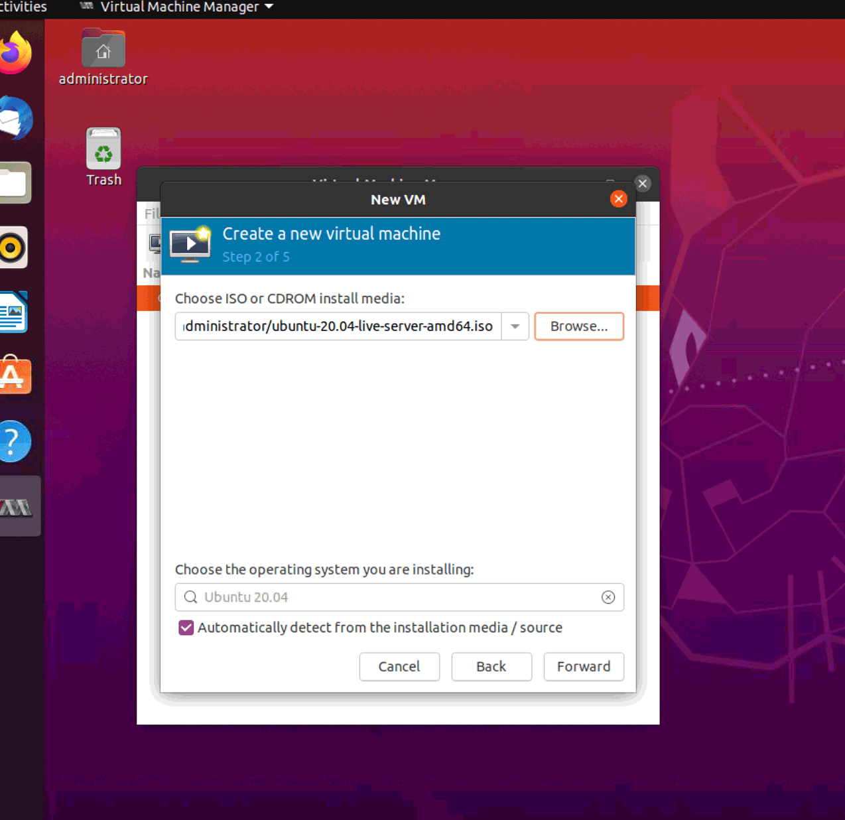Open the Help application in the dock

[x=15, y=441]
